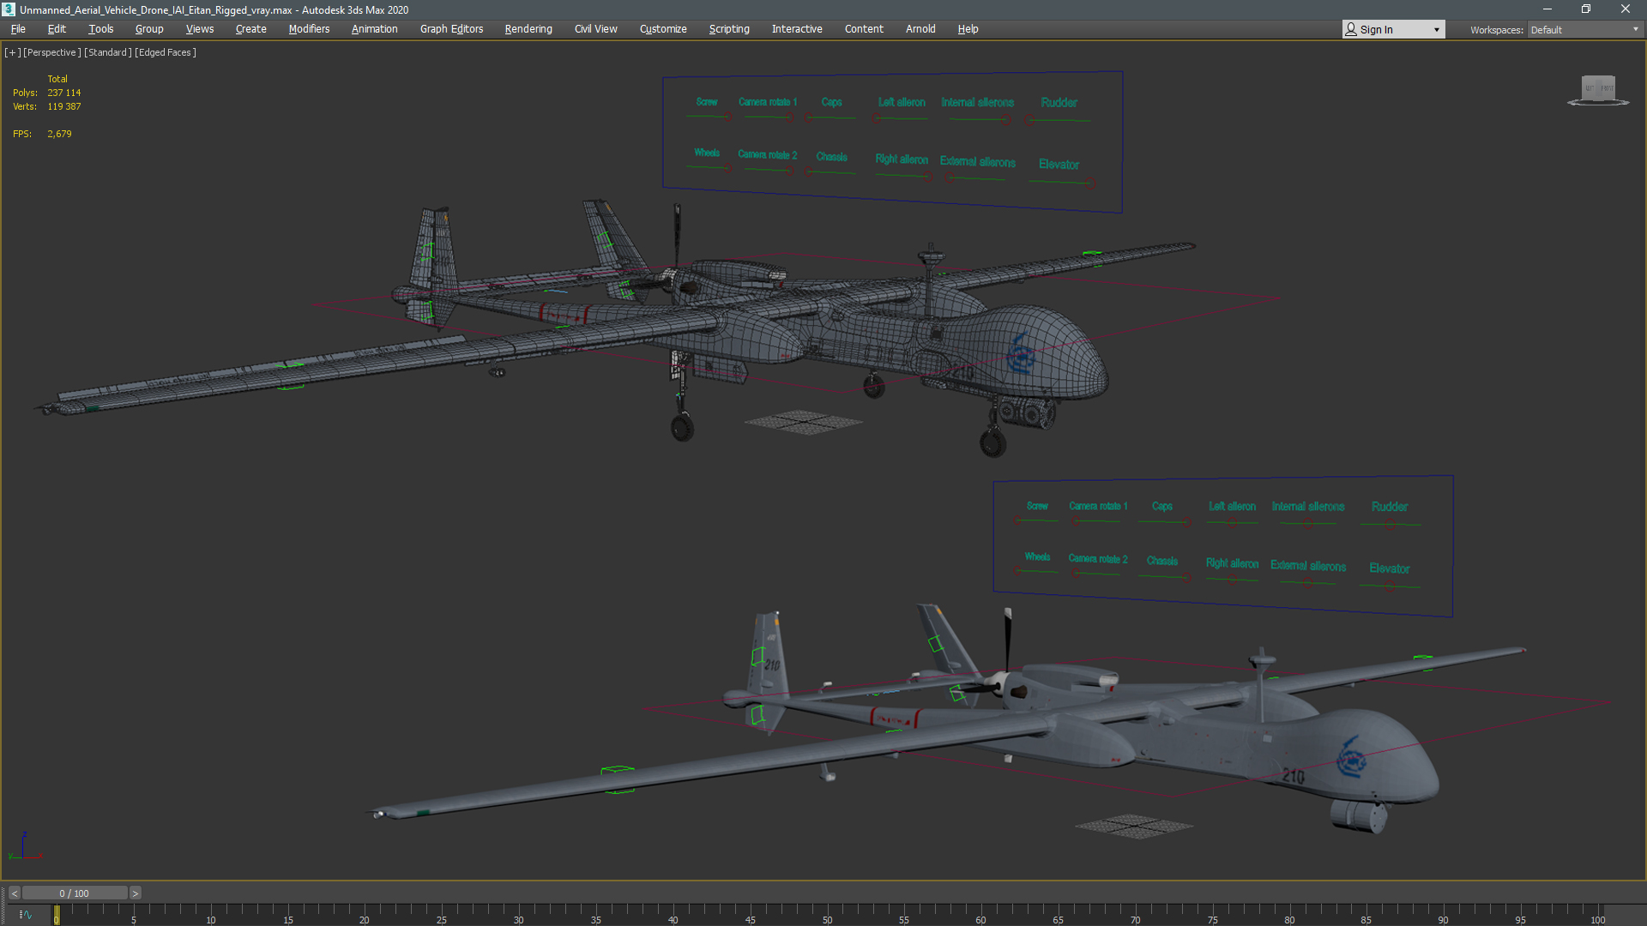Open the Animation menu
This screenshot has height=926, width=1647.
[375, 29]
